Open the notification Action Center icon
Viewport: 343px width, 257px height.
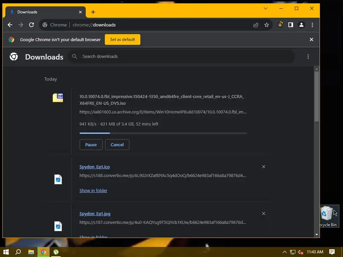(x=332, y=252)
